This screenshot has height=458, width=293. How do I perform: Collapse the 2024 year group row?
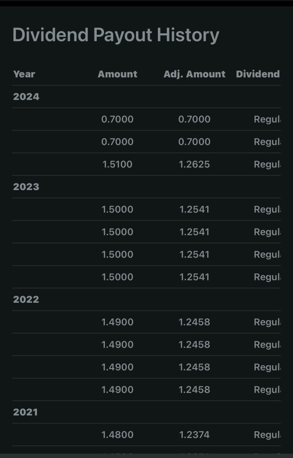tap(26, 97)
